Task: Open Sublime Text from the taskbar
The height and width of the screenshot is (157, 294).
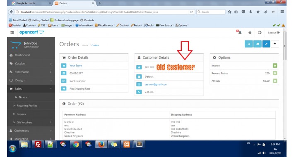Action: pos(139,145)
